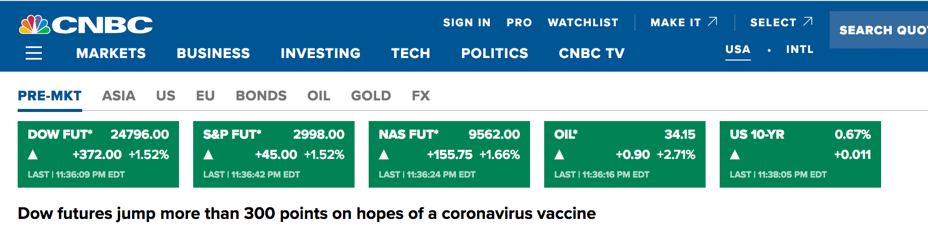Click the CNBC peacock logo
Image resolution: width=928 pixels, height=229 pixels.
click(35, 25)
